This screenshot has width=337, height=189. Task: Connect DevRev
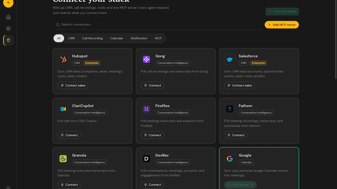point(153,185)
